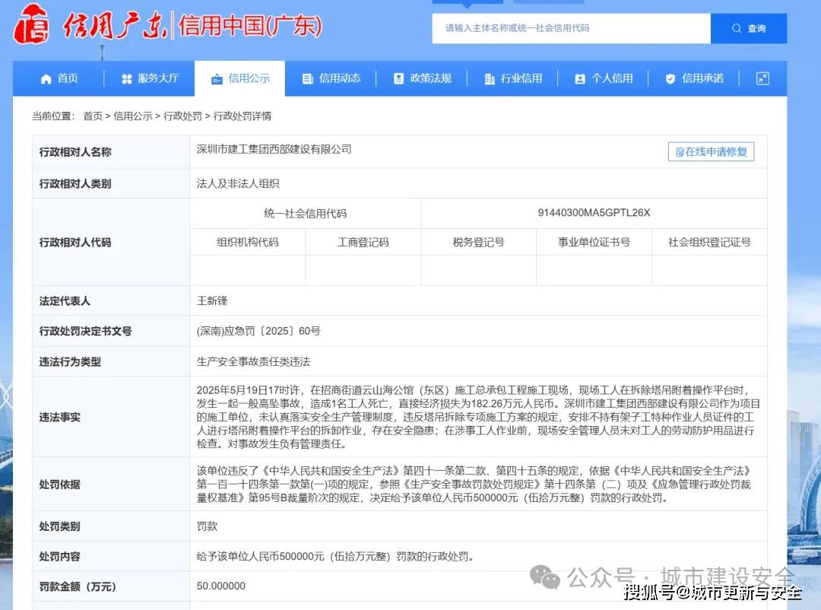Click 处罚内容 value 给予该单位人民币500000元
Image resolution: width=821 pixels, height=610 pixels.
tap(335, 557)
